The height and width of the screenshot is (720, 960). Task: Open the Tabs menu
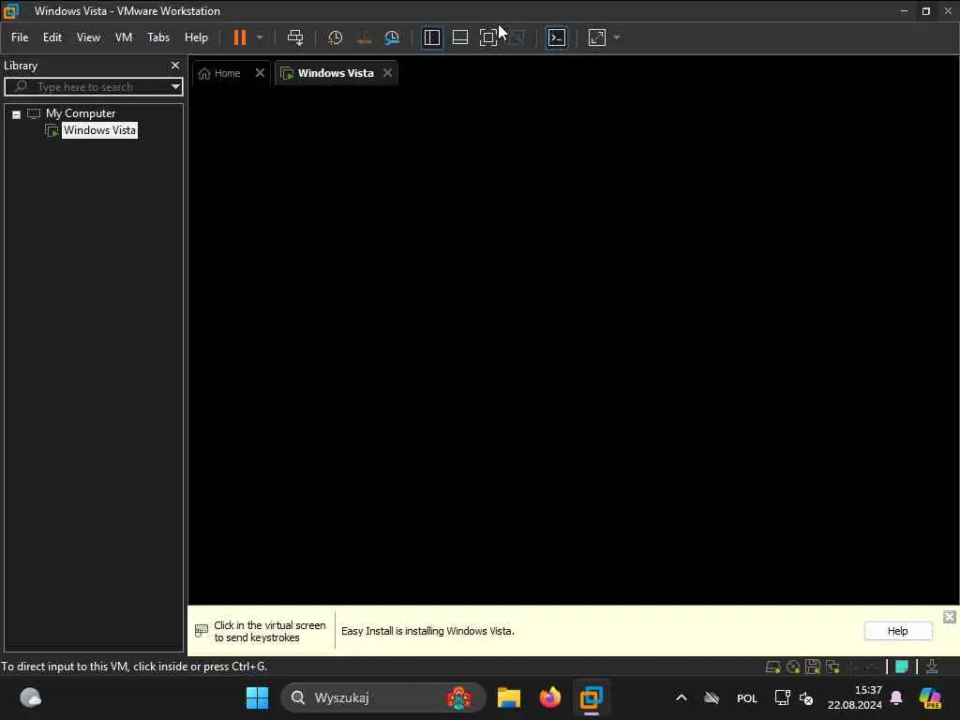[x=157, y=37]
